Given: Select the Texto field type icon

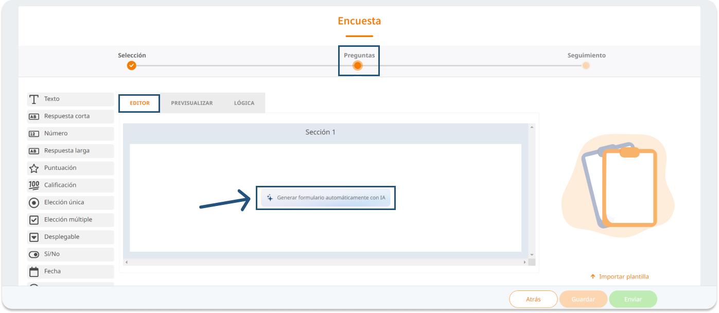Looking at the screenshot, I should (x=34, y=99).
